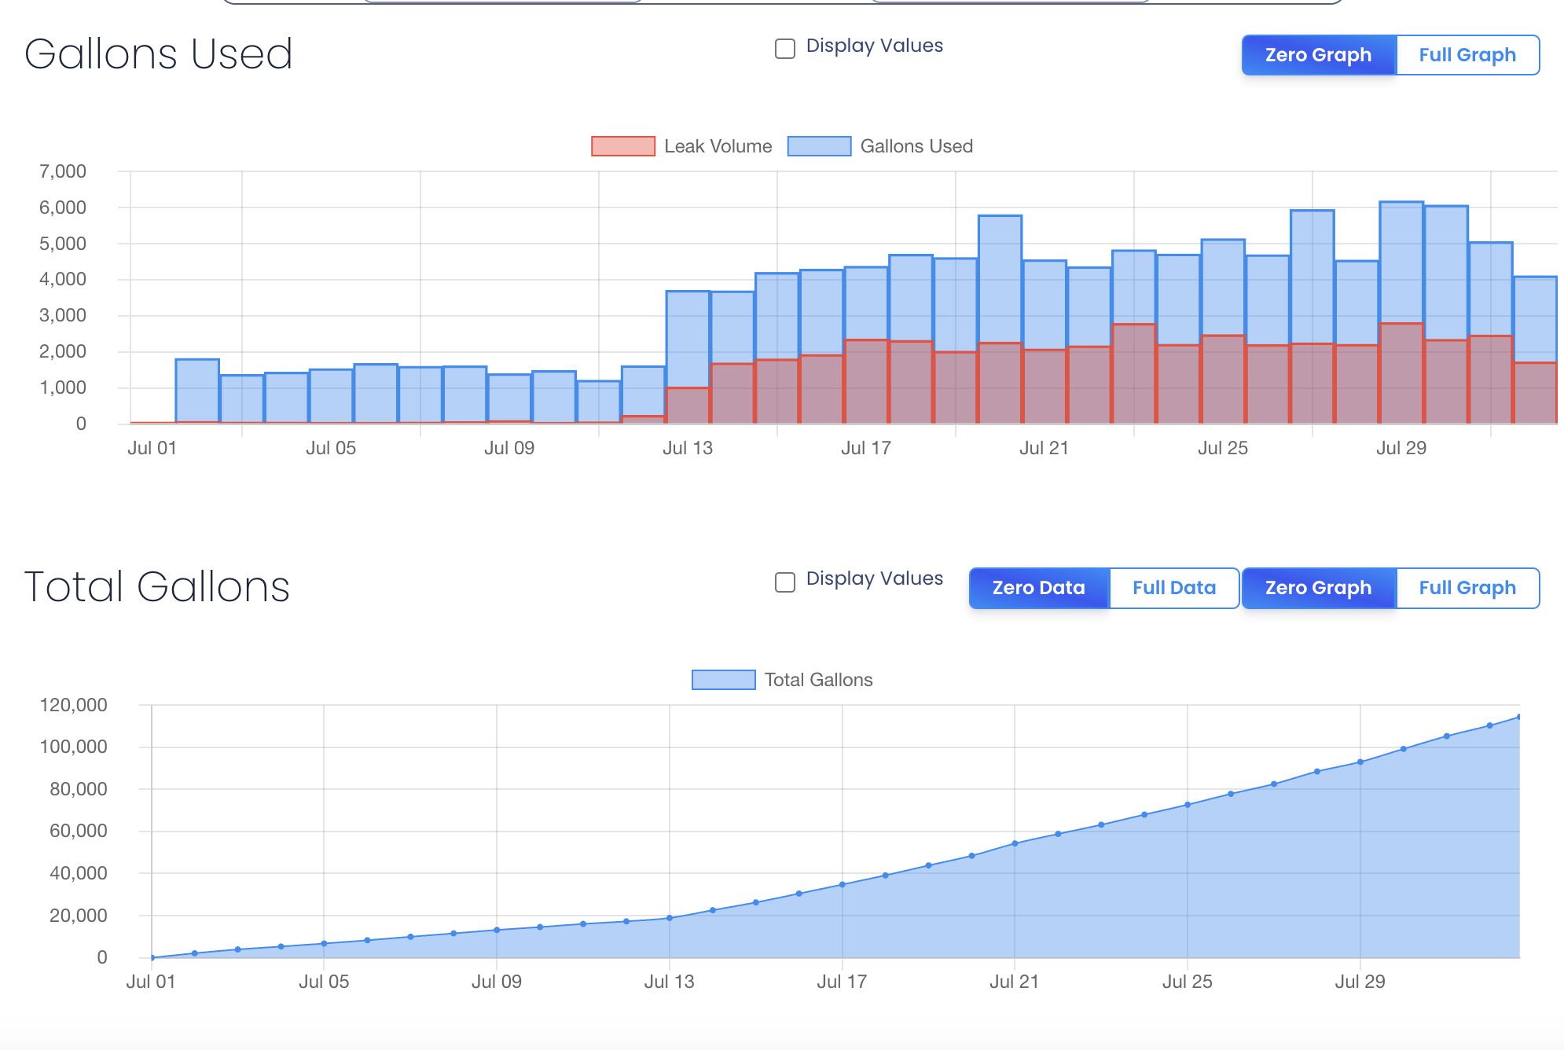Toggle the Total Gallons legend swatch

click(723, 680)
